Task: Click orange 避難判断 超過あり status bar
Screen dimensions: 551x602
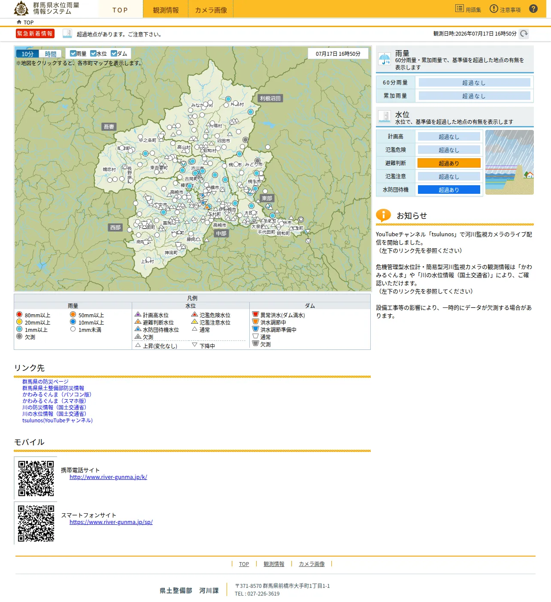Action: (x=449, y=163)
